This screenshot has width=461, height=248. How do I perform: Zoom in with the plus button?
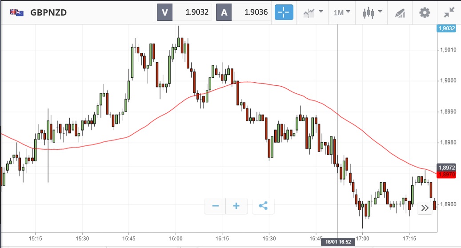point(237,206)
